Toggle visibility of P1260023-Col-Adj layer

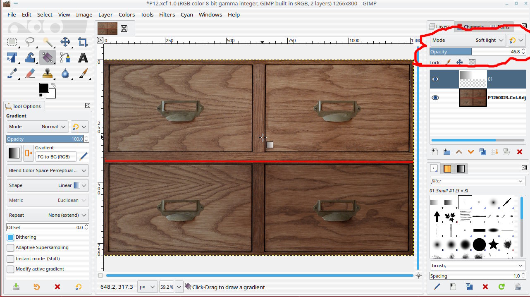(x=435, y=98)
